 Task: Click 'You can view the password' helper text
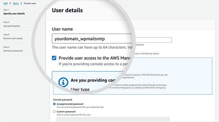[x=80, y=107]
